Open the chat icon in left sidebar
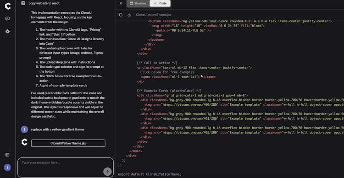Viewport: 344px width, 178px height. pyautogui.click(x=7, y=19)
